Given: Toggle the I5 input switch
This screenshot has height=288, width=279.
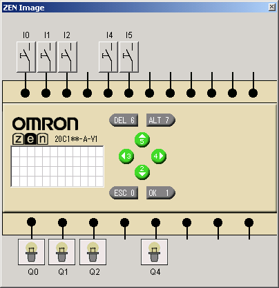Looking at the screenshot, I should click(129, 57).
